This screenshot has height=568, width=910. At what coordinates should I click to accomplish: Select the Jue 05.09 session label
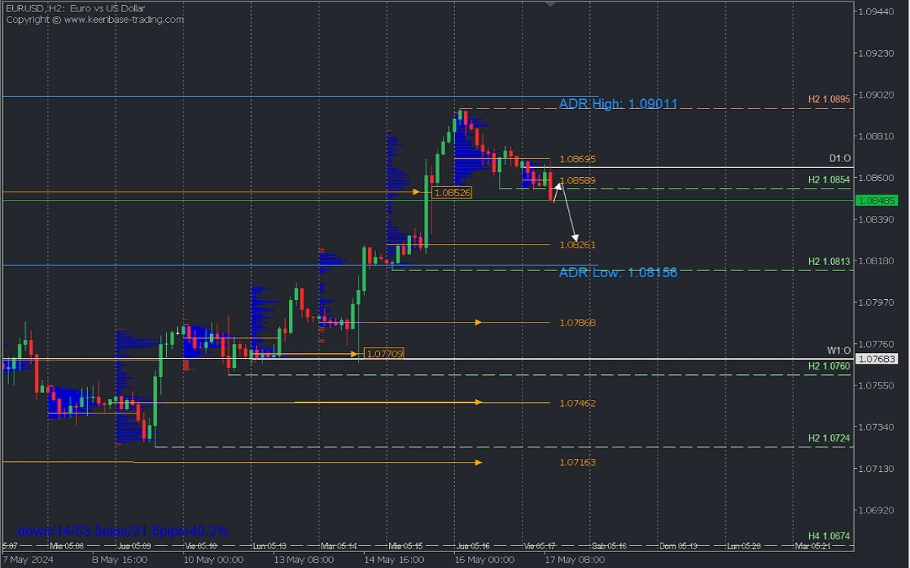click(134, 545)
